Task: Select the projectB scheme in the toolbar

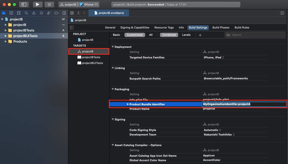Action: pos(68,4)
